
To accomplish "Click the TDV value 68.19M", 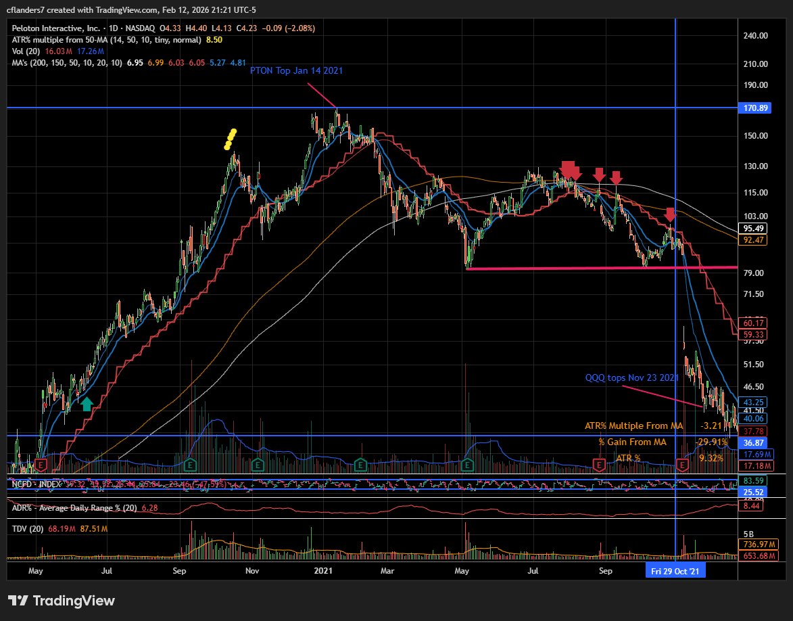I will tap(62, 528).
